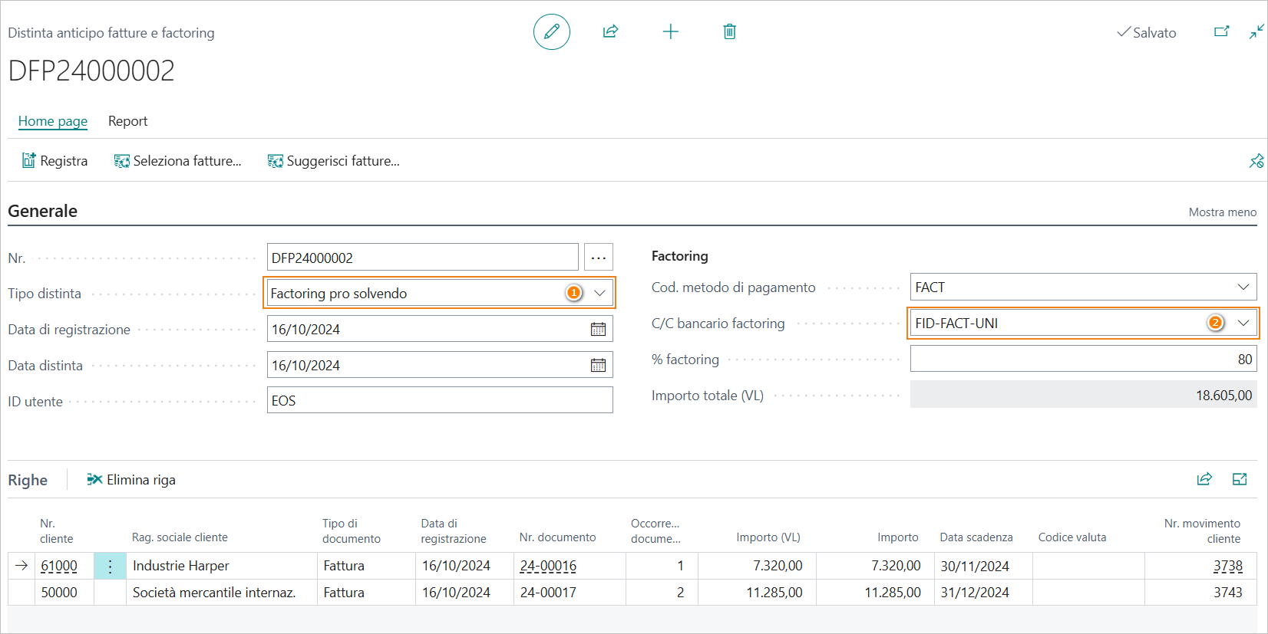Open customer number 61000 link
Screen dimensions: 1268x634
click(59, 566)
